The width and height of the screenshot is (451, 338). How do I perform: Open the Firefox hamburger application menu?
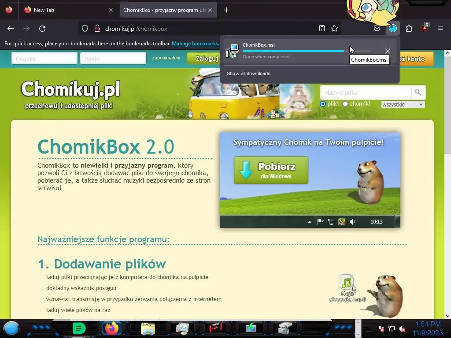click(440, 28)
